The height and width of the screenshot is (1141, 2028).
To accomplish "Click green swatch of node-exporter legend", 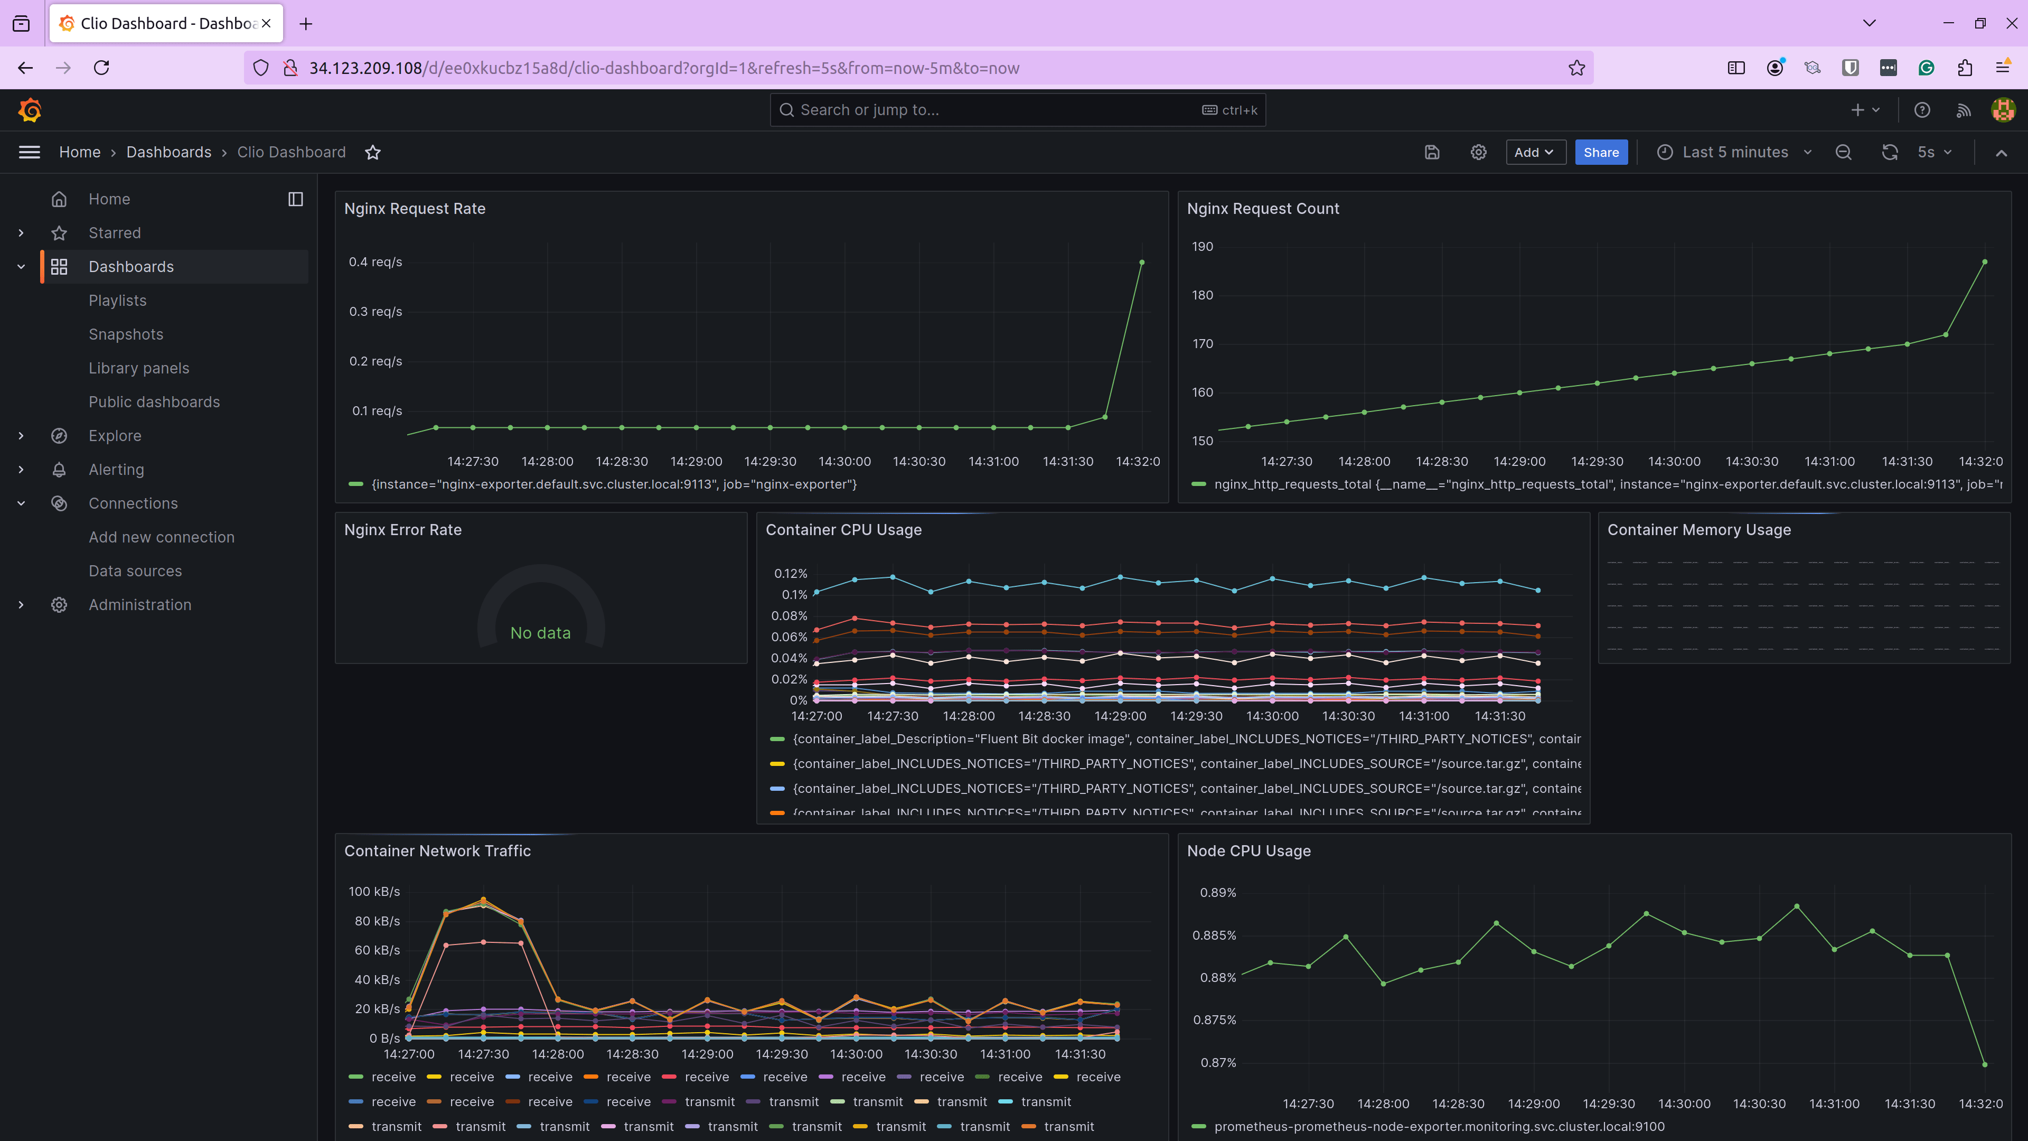I will pyautogui.click(x=1199, y=1127).
